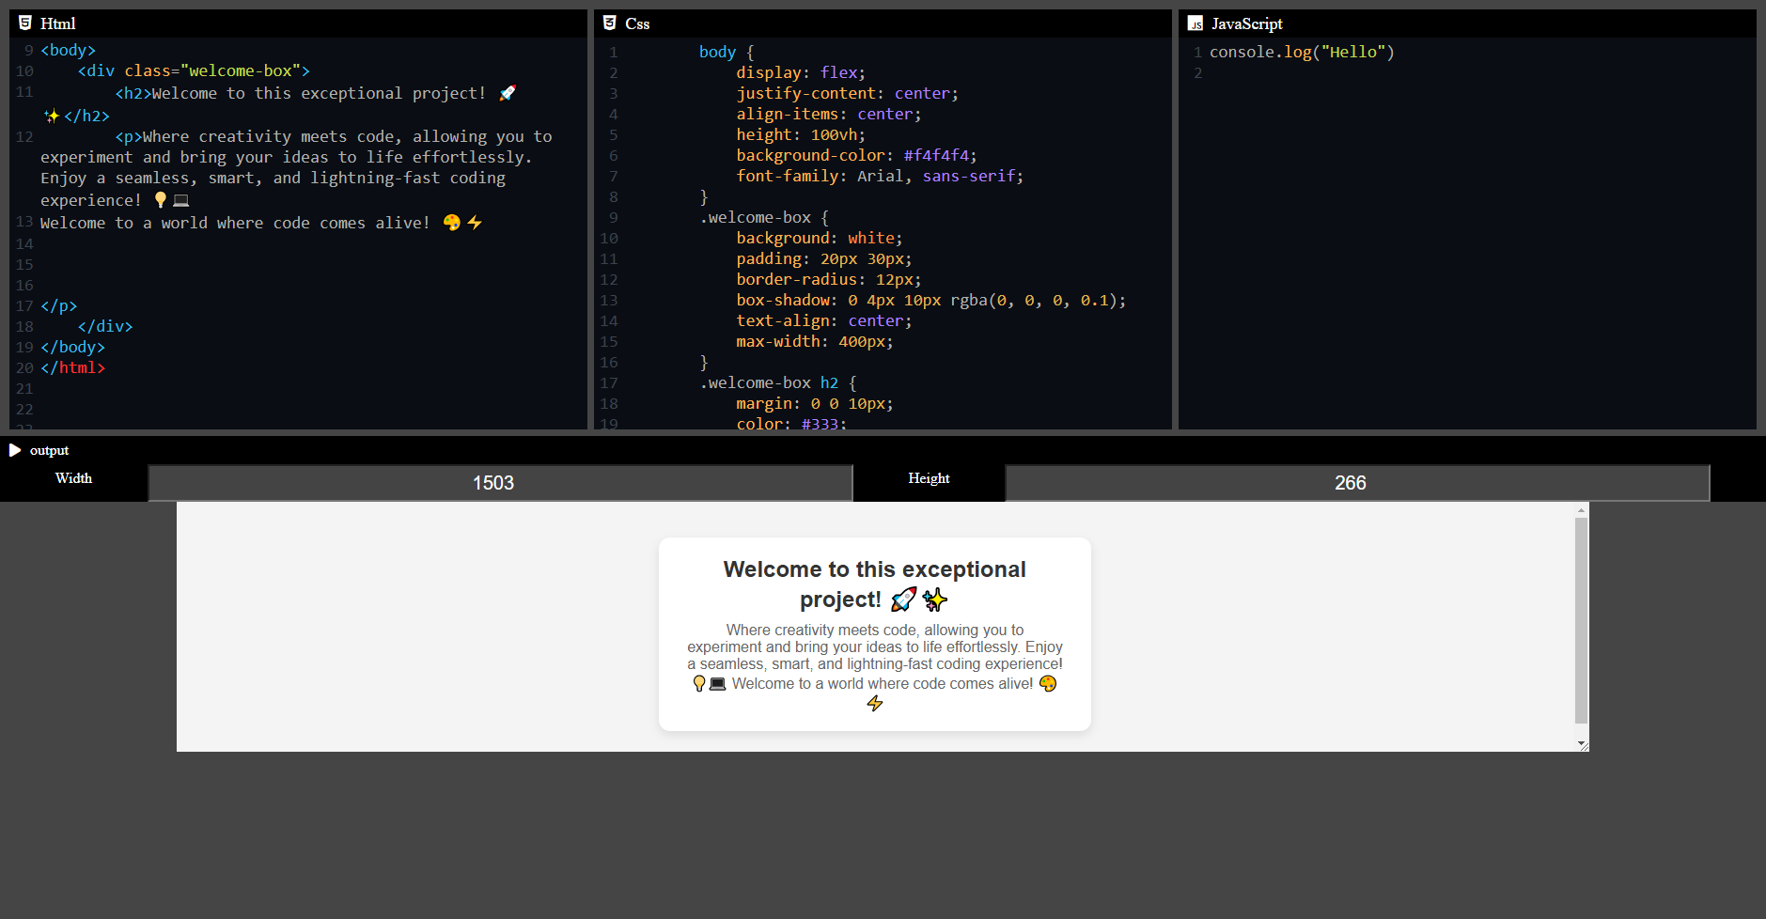Select the JavaScript panel title
The width and height of the screenshot is (1766, 919).
point(1246,23)
